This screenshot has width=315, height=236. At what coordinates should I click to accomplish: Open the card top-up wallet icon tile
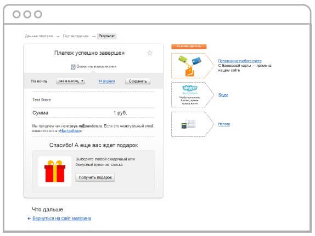(190, 66)
